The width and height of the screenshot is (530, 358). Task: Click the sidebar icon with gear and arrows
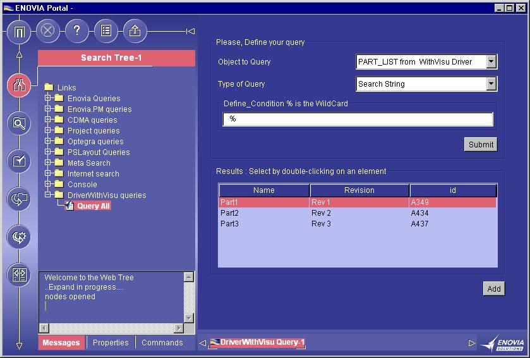[x=19, y=237]
